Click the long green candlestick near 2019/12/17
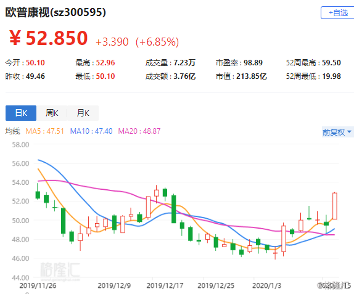Viewport: 354px width, 294px height. (x=174, y=209)
